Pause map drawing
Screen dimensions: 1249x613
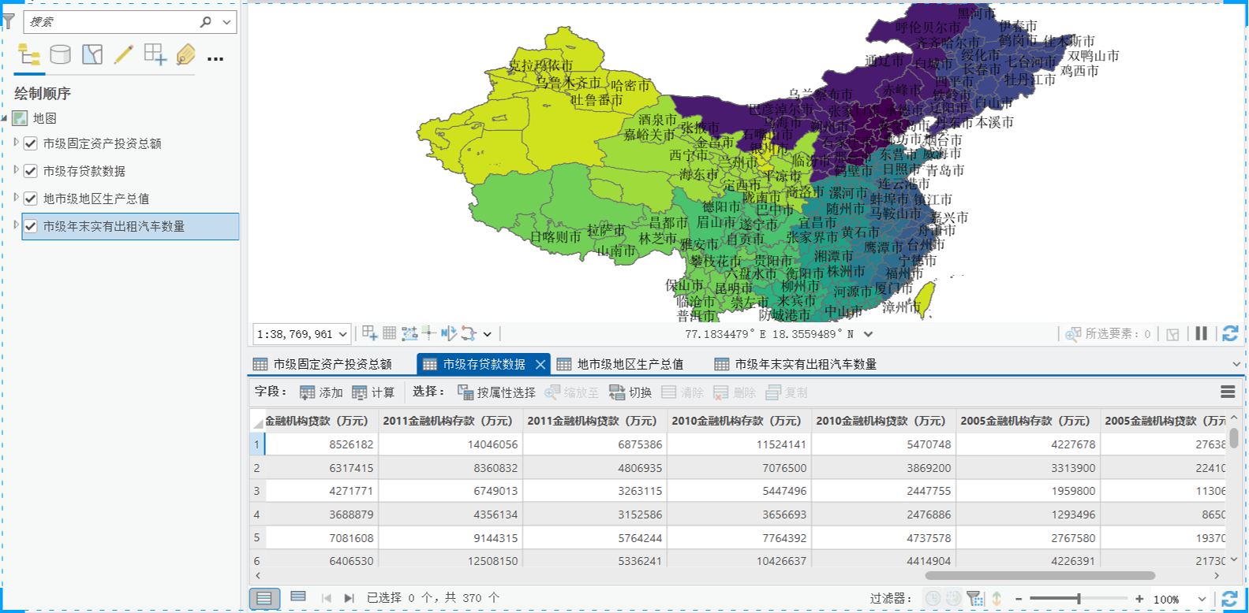[1201, 333]
